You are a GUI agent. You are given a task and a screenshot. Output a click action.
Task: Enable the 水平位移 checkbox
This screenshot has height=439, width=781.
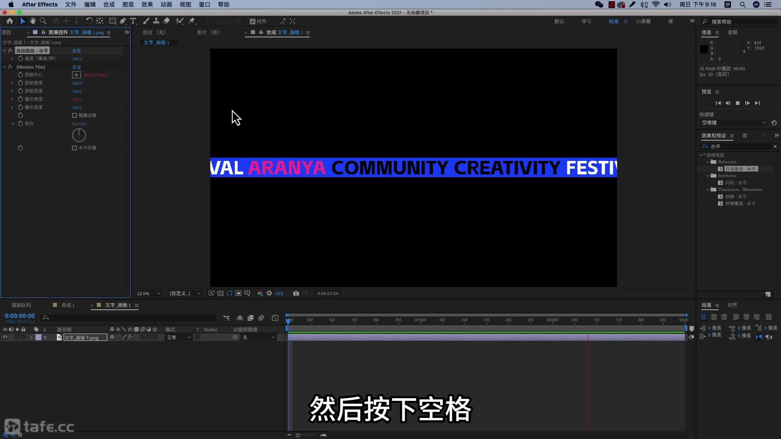[x=74, y=148]
